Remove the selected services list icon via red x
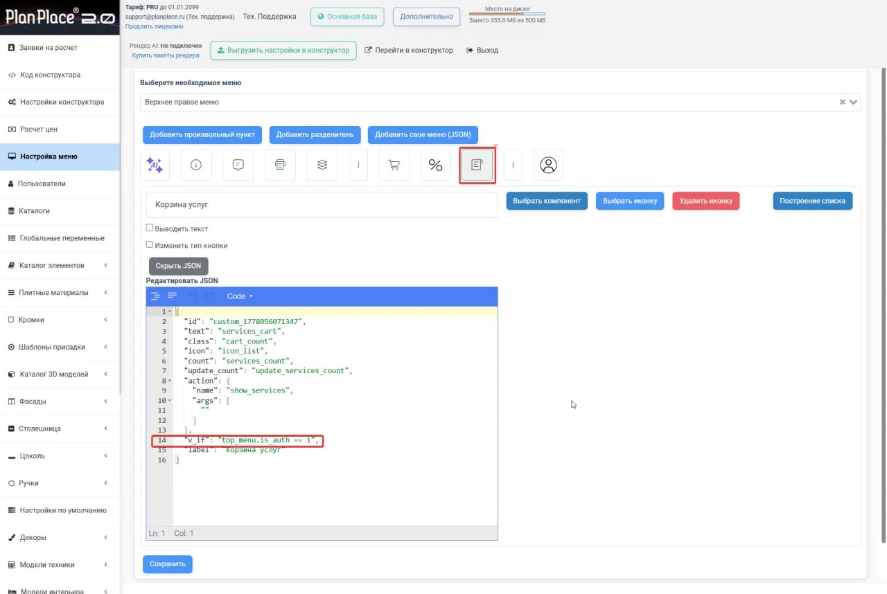 click(495, 146)
